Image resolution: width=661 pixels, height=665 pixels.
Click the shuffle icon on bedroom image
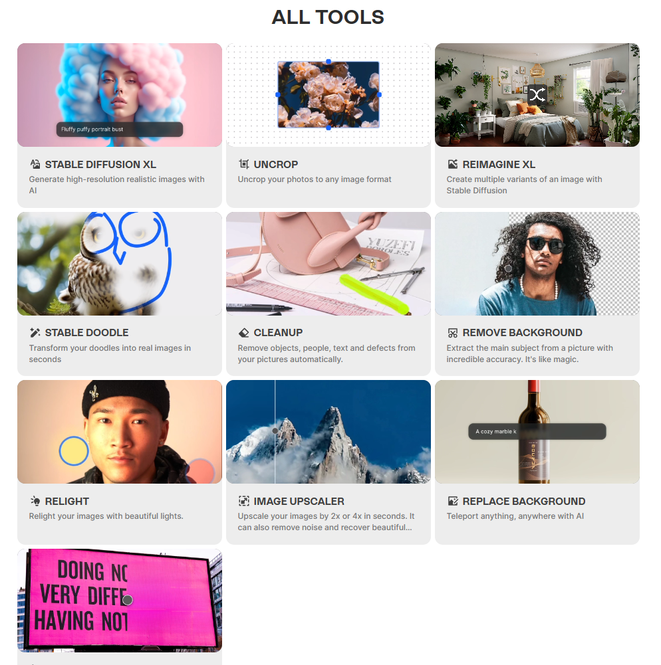pyautogui.click(x=537, y=94)
